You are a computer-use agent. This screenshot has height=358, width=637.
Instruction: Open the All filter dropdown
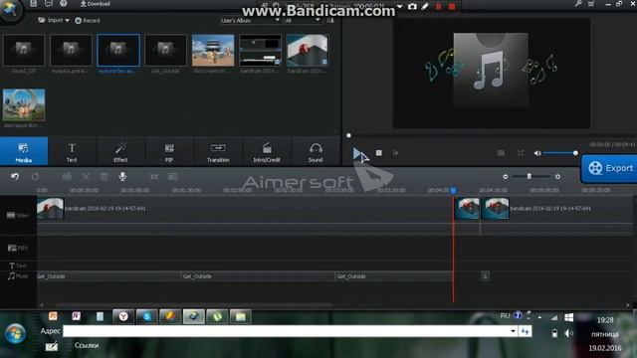click(303, 20)
